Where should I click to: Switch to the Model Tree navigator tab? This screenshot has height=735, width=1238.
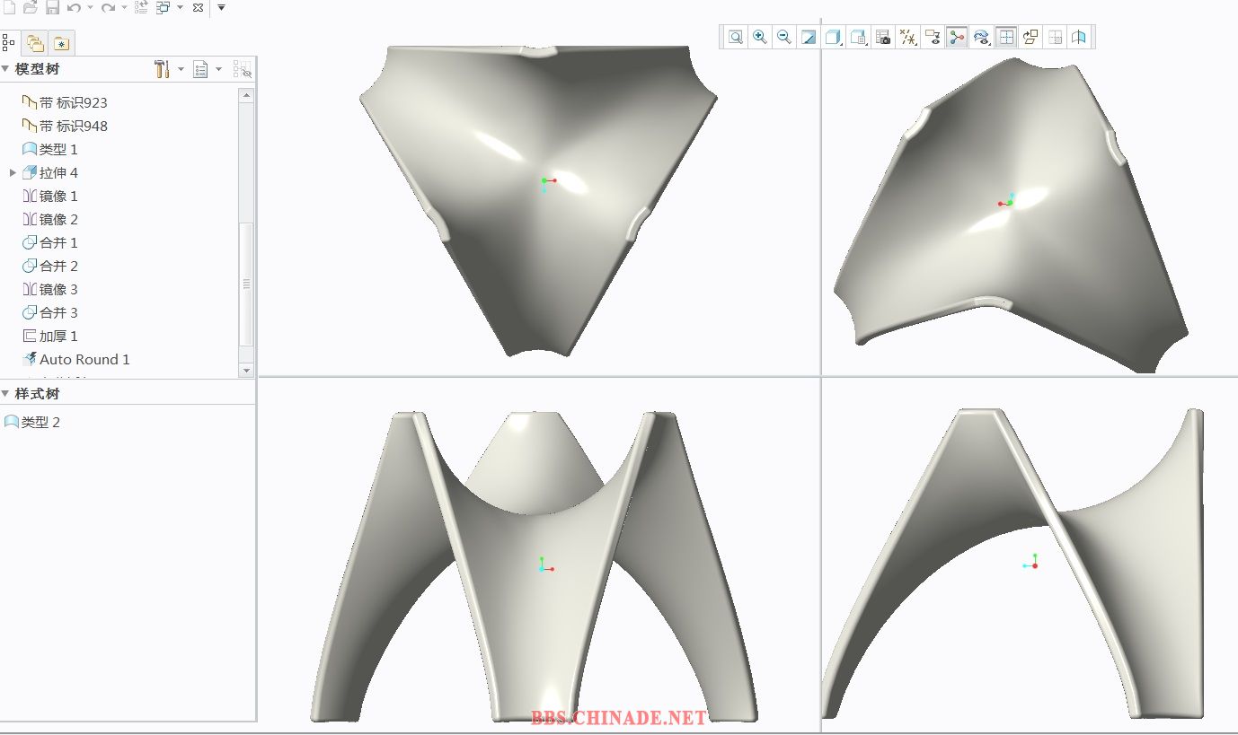9,42
